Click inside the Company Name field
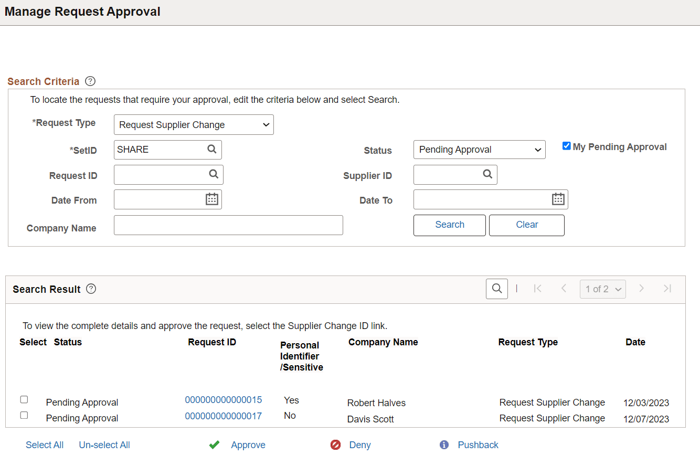 pos(228,225)
